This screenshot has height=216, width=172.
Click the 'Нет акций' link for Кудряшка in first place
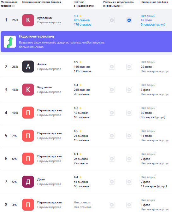click(148, 16)
